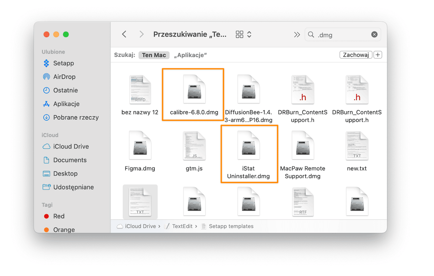This screenshot has height=276, width=434.
Task: Open the Aplikacje folder in sidebar
Action: (x=61, y=104)
